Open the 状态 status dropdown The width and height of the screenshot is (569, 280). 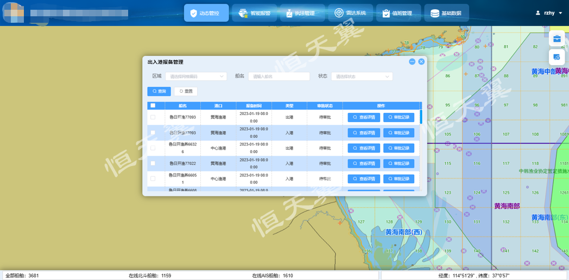[x=362, y=77]
